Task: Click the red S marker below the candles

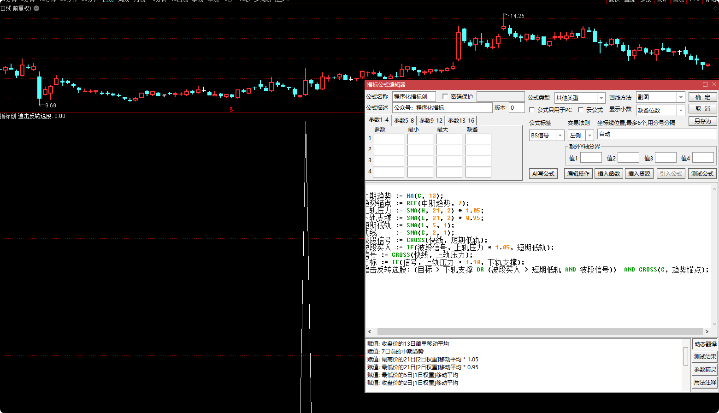Action: coord(231,109)
